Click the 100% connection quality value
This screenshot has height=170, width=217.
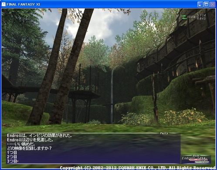[191, 17]
